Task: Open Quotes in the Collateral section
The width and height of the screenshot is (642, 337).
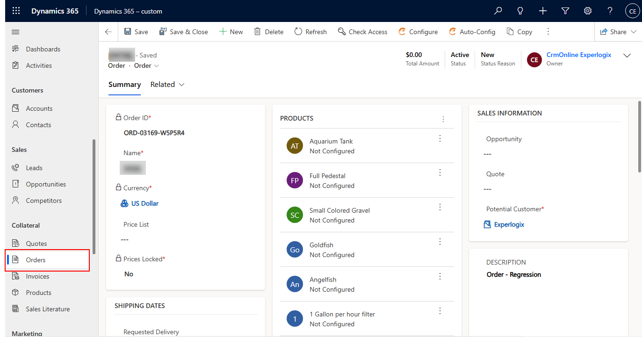Action: (x=36, y=244)
